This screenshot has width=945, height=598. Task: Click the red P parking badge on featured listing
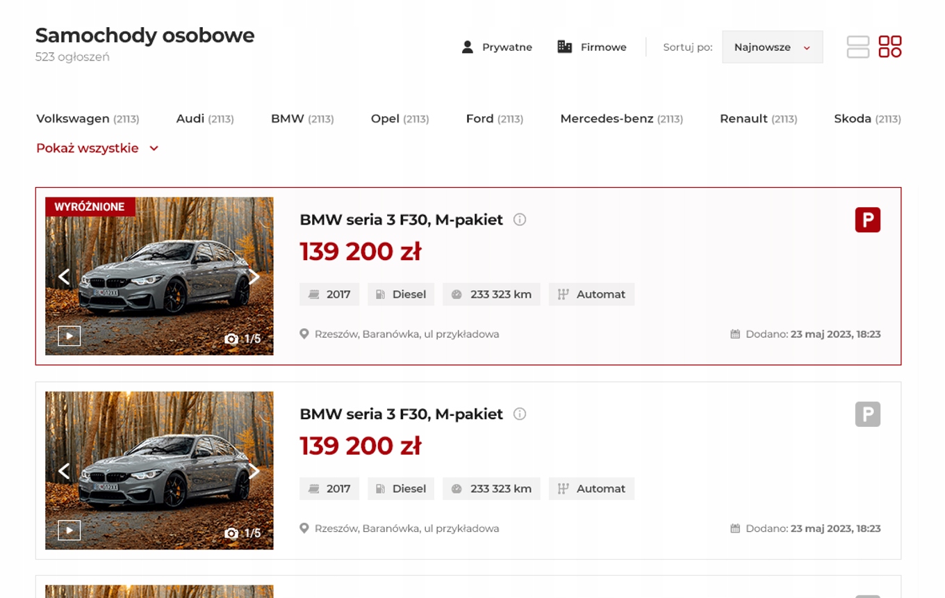click(x=867, y=220)
